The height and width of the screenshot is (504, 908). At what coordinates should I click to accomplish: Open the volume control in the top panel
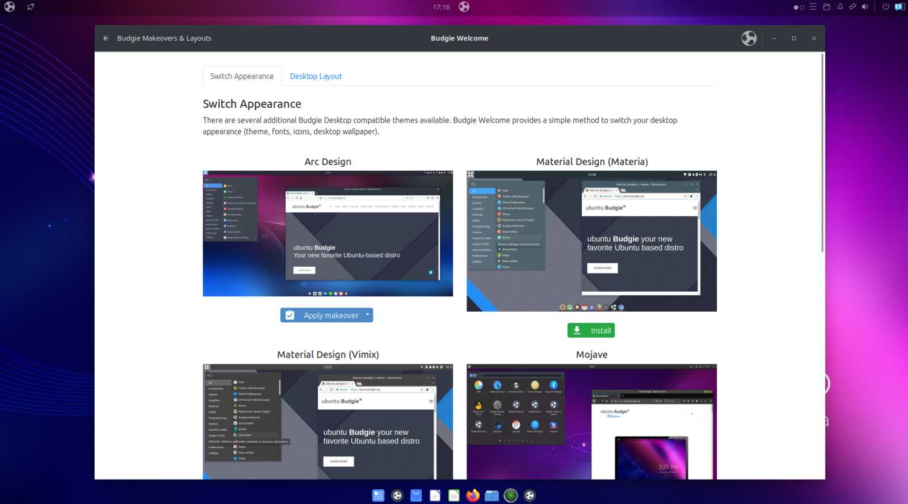(x=865, y=7)
